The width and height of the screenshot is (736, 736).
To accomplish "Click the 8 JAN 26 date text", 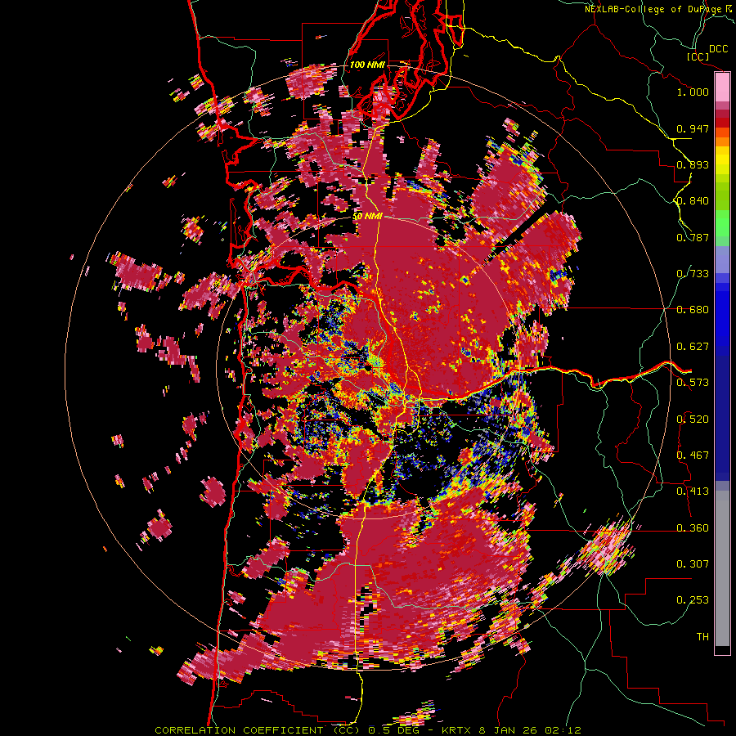I will coord(509,730).
